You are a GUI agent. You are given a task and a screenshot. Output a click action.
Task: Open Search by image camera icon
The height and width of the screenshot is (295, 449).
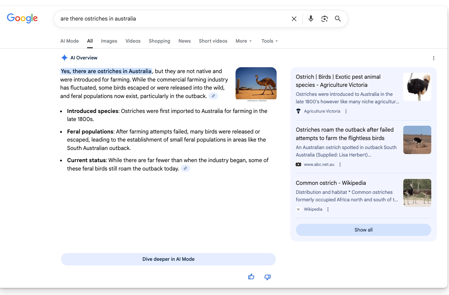pos(325,19)
